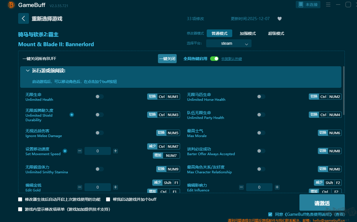Toggle Unlimited Smithy Stamina switch
This screenshot has width=357, height=222.
(100, 169)
